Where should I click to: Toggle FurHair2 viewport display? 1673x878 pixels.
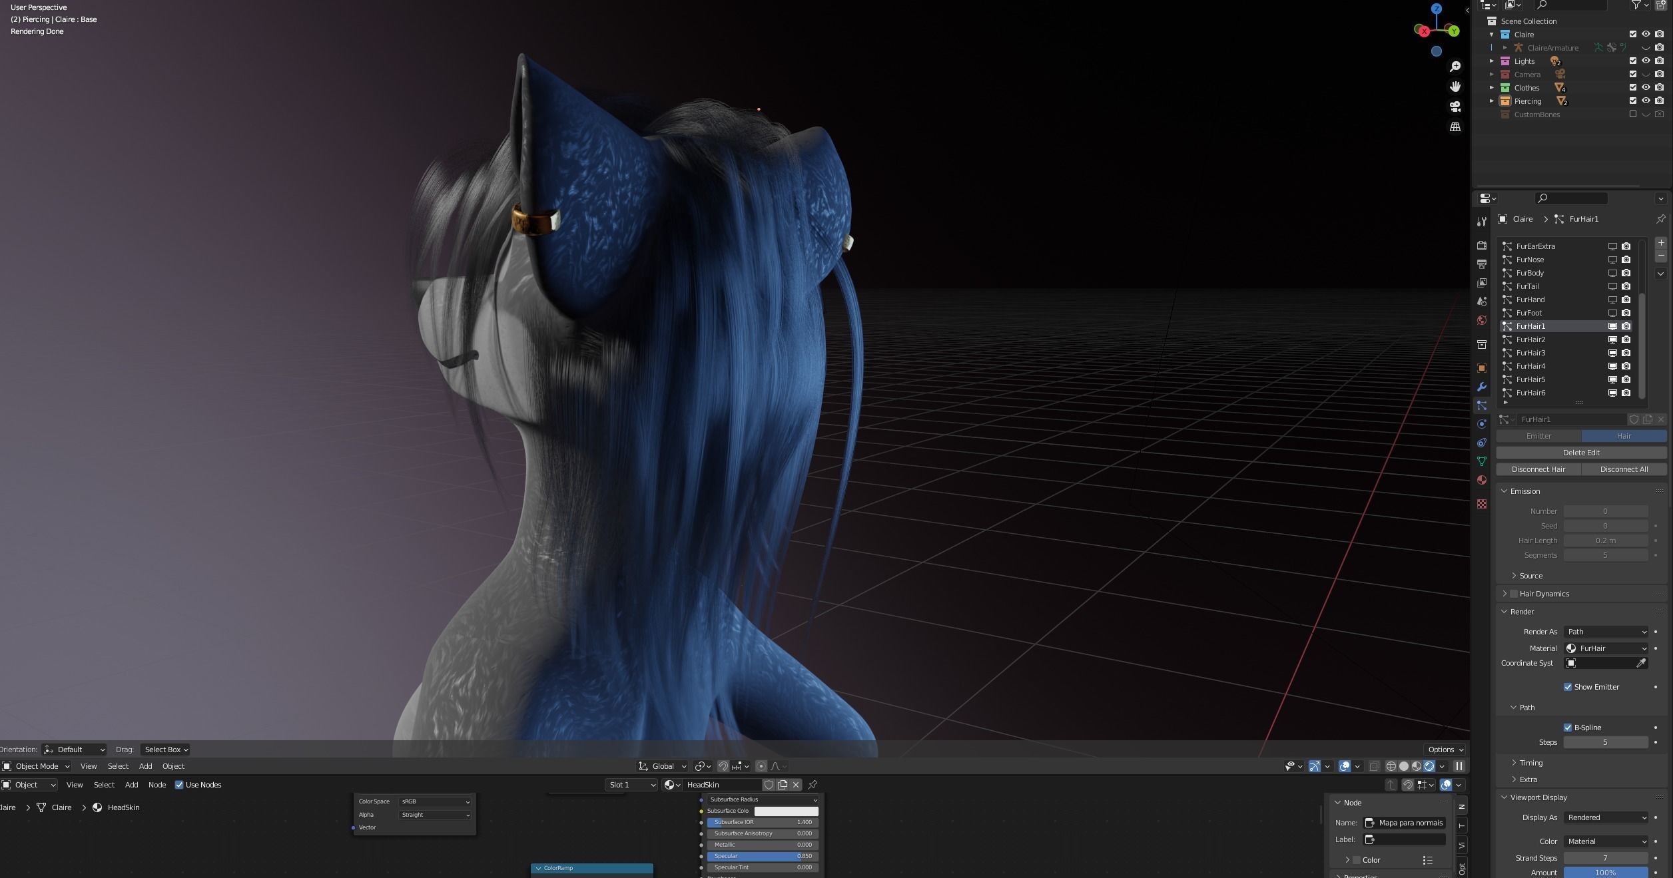pyautogui.click(x=1612, y=339)
